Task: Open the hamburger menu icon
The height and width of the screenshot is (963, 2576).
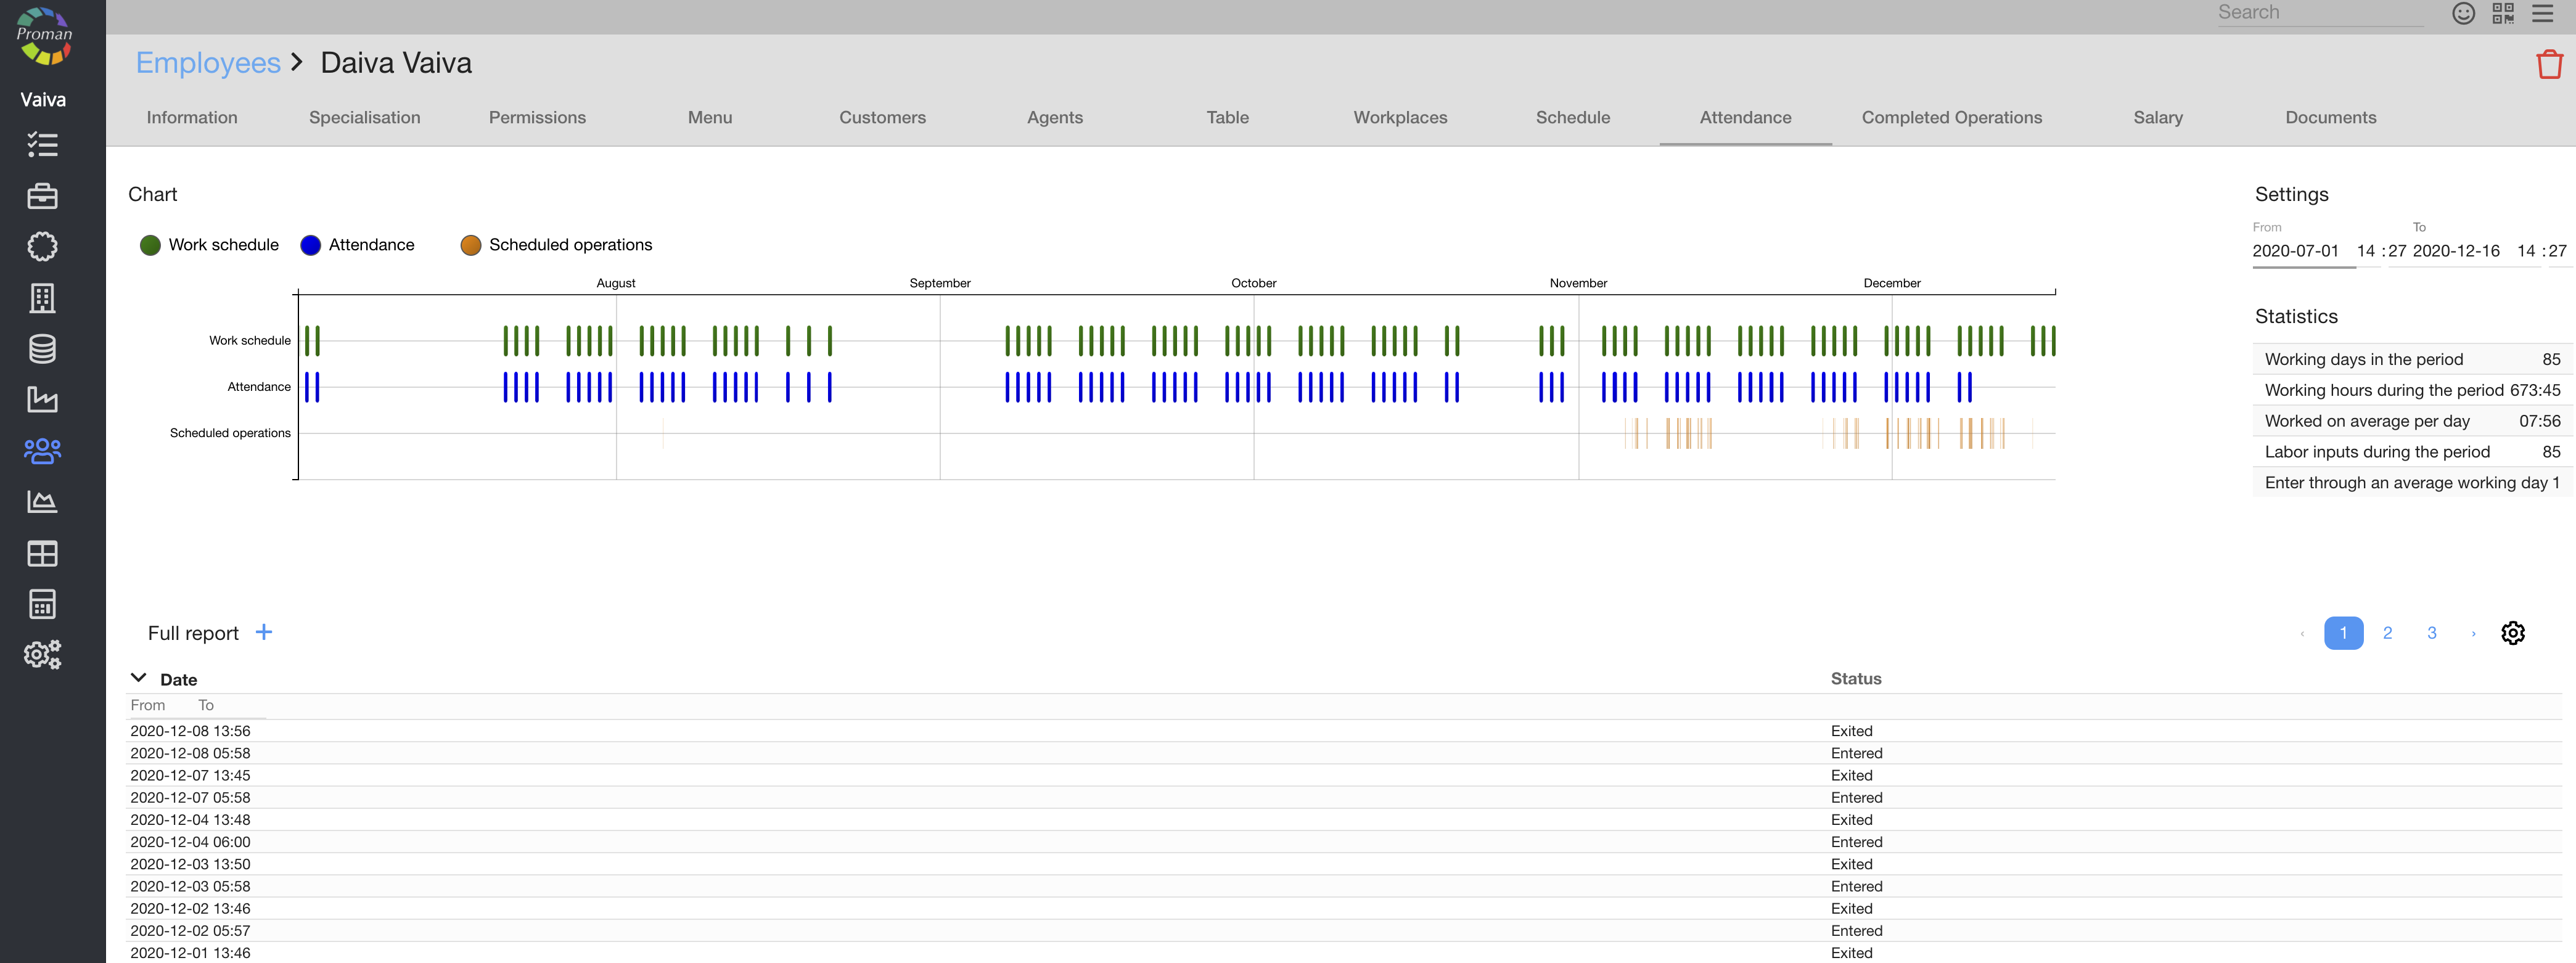Action: coord(2542,13)
